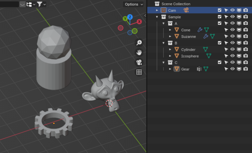Select the Icosphere object in outliner
Viewport: 252px width, 153px height.
pos(190,56)
